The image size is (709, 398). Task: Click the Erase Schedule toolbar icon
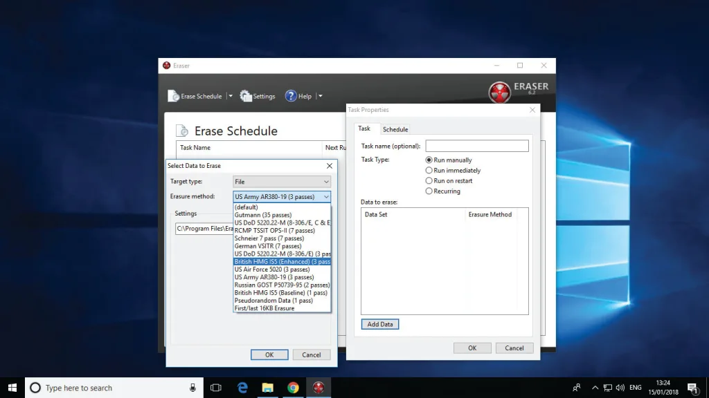click(174, 95)
